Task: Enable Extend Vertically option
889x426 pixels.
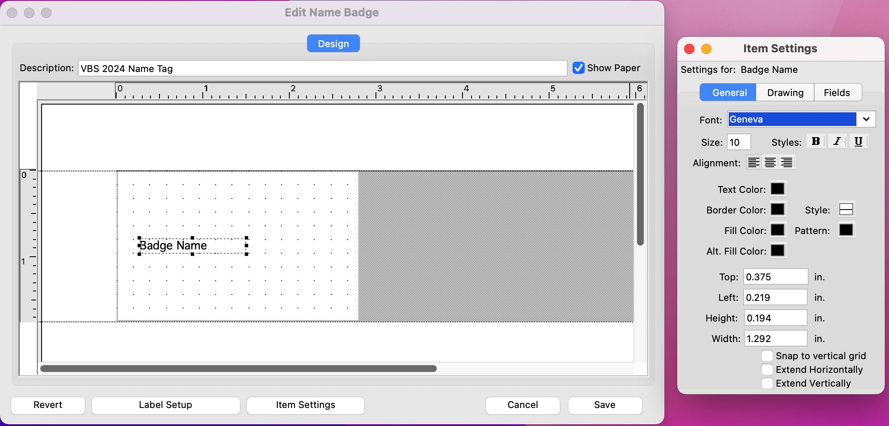Action: [x=767, y=383]
